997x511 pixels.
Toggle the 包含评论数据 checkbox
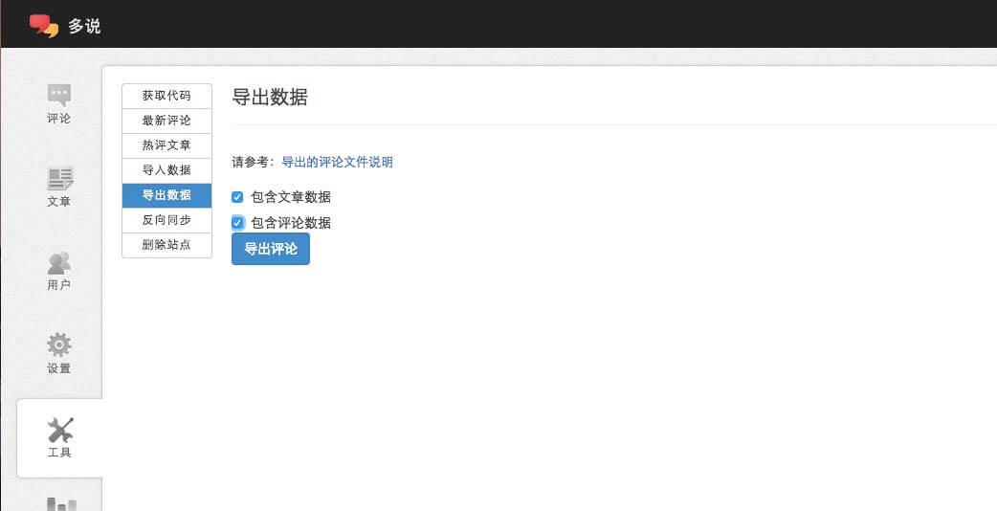pyautogui.click(x=237, y=222)
